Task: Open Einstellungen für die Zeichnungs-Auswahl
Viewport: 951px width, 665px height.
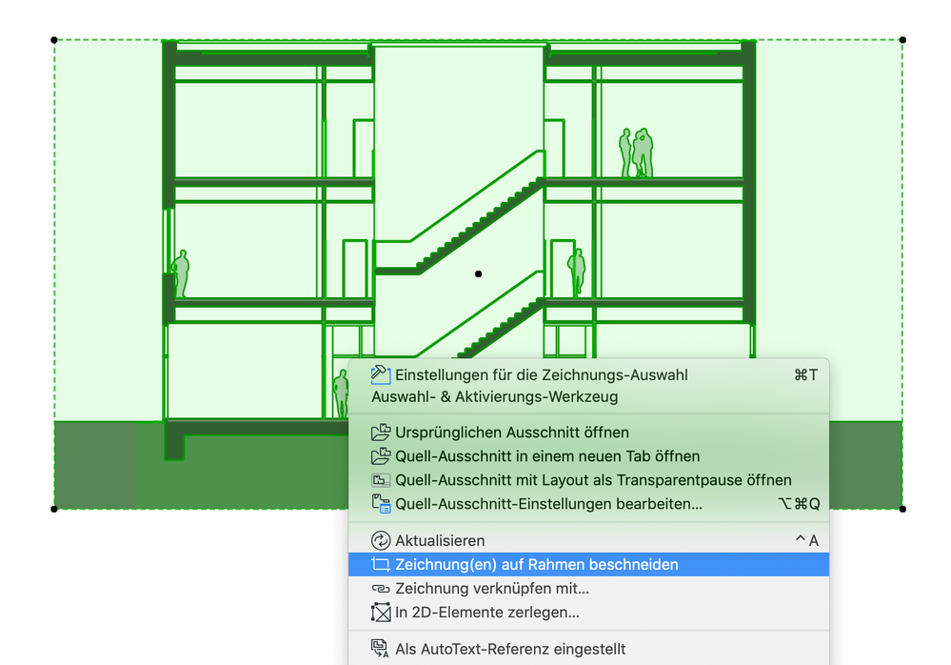Action: coord(588,375)
